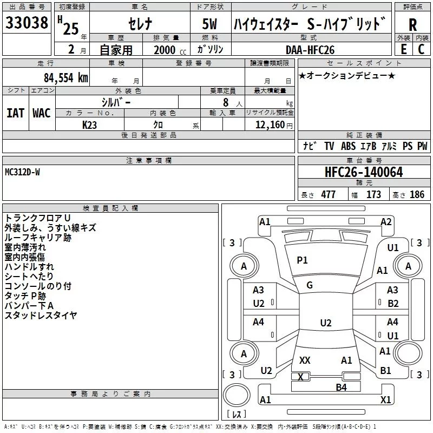Click the PS equipment entry
The height and width of the screenshot is (433, 433).
(408, 146)
